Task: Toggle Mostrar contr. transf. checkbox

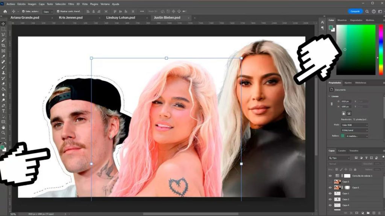Action: click(x=58, y=11)
